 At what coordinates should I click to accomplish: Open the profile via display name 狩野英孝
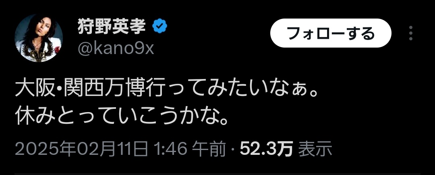112,26
